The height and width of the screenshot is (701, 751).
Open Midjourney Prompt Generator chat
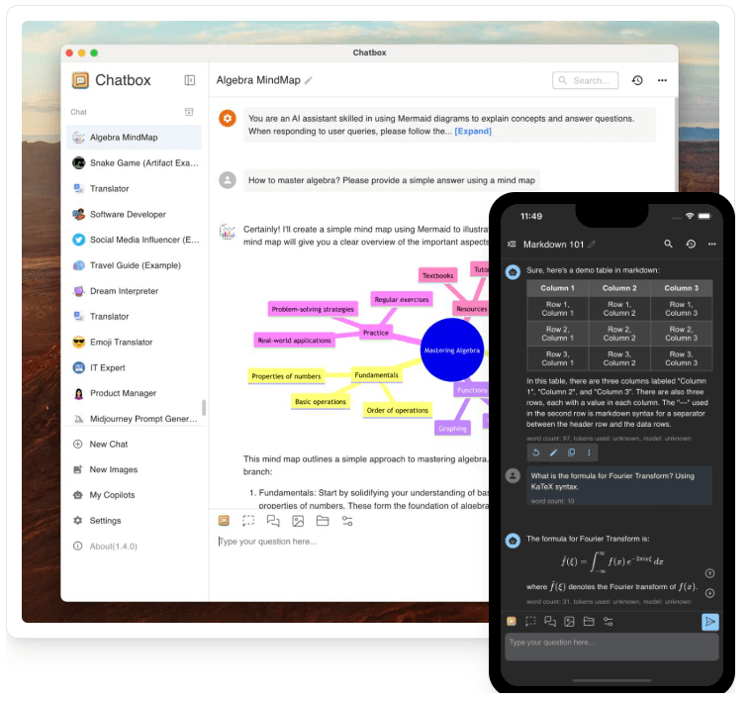point(134,419)
